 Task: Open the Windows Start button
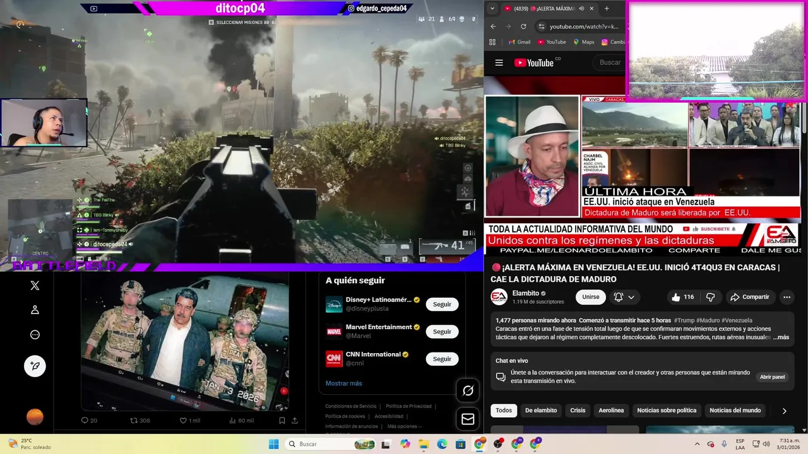(273, 444)
